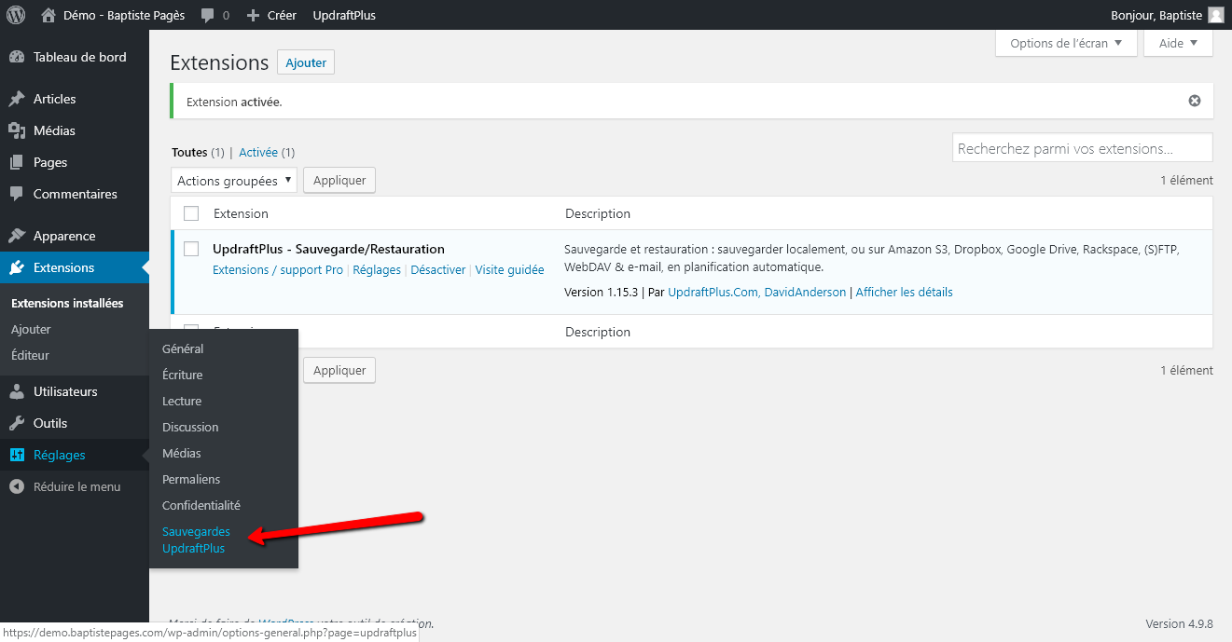Open Ajouter item in Extensions submenu
This screenshot has height=642, width=1232.
(31, 329)
